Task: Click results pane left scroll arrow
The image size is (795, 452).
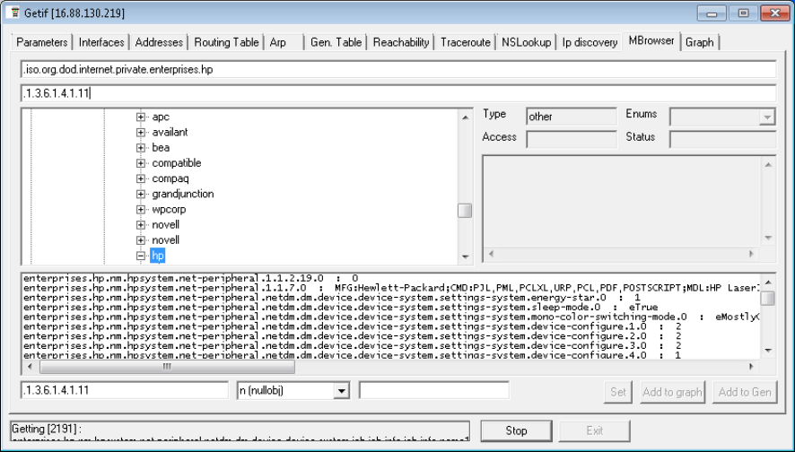Action: (30, 367)
